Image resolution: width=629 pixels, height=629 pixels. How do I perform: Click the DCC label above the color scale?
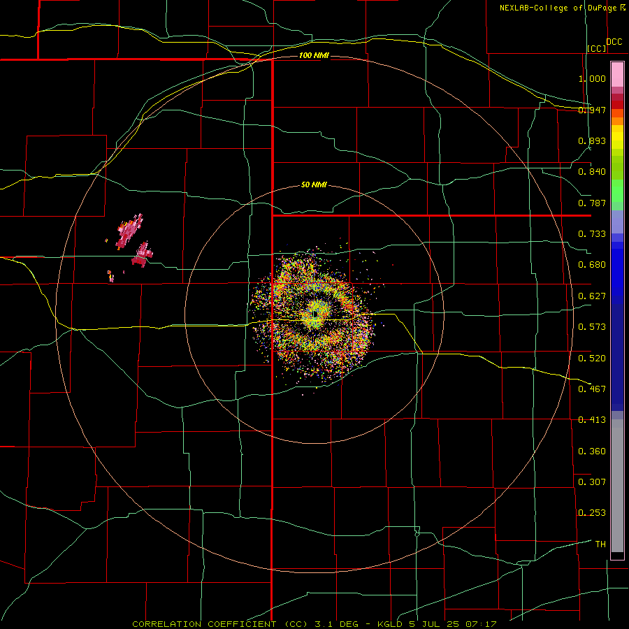[x=614, y=42]
